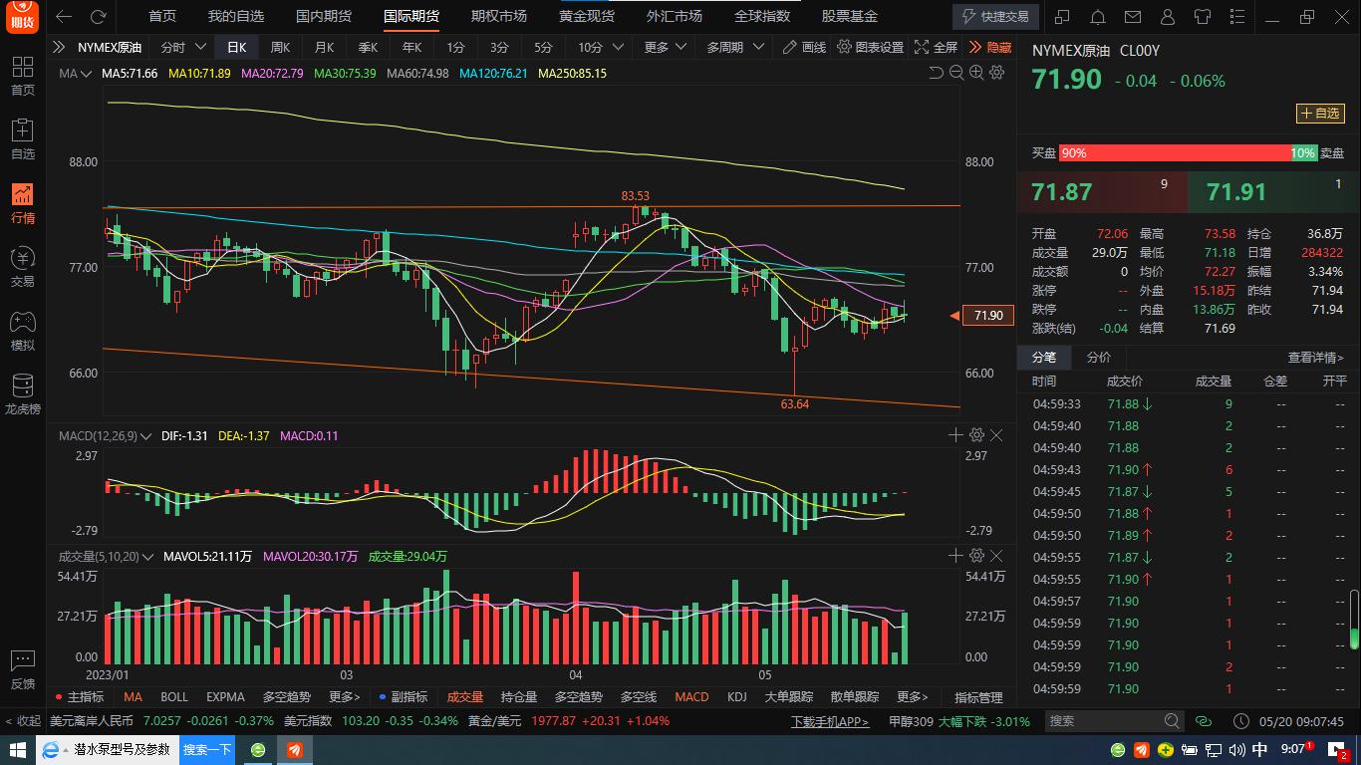The image size is (1361, 765).
Task: Expand the MACD(12,26,9) parameter dropdown
Action: 146,436
